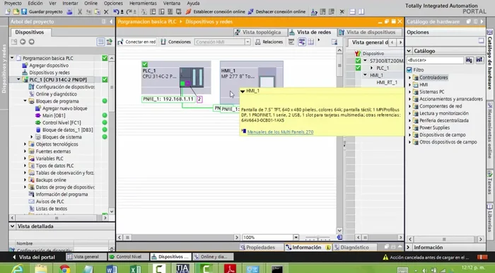Click the open project folder icon
The height and width of the screenshot is (273, 495).
point(16,12)
